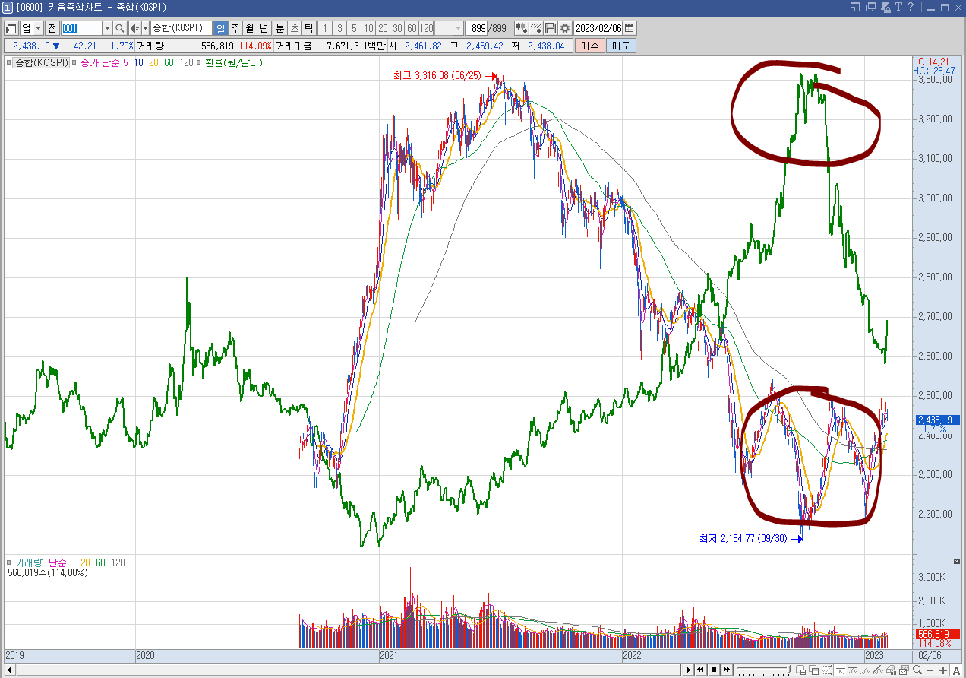Screen dimensions: 966x678
Task: Open the dropdown arrow beside the speaker icon
Action: (145, 28)
